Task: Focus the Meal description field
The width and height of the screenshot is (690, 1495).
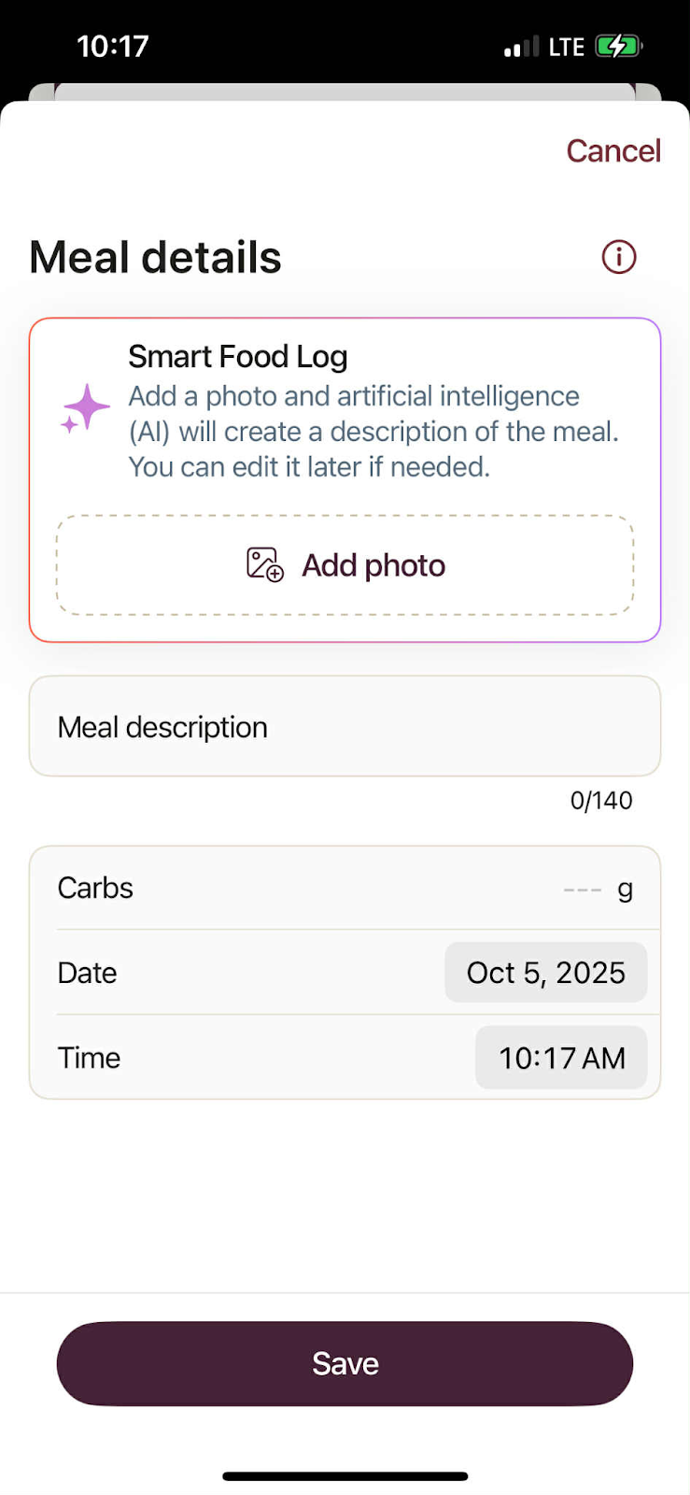Action: click(345, 727)
